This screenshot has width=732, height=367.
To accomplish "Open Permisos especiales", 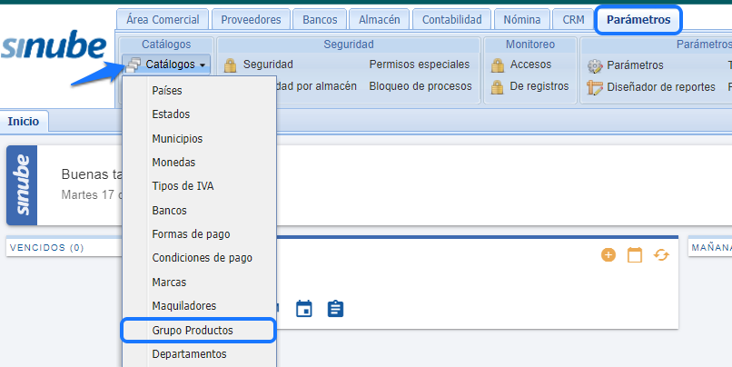I will pos(420,64).
